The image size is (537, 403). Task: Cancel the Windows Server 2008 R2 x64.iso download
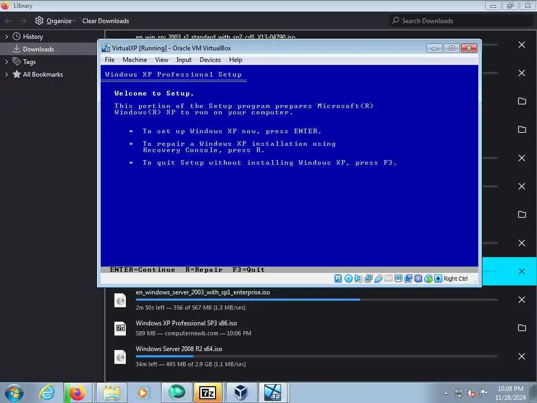(x=522, y=356)
